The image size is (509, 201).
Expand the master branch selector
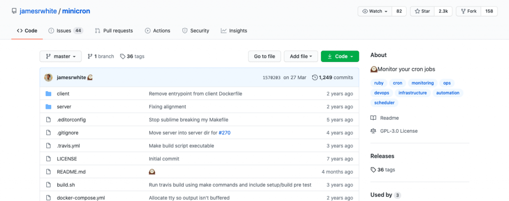coord(61,56)
